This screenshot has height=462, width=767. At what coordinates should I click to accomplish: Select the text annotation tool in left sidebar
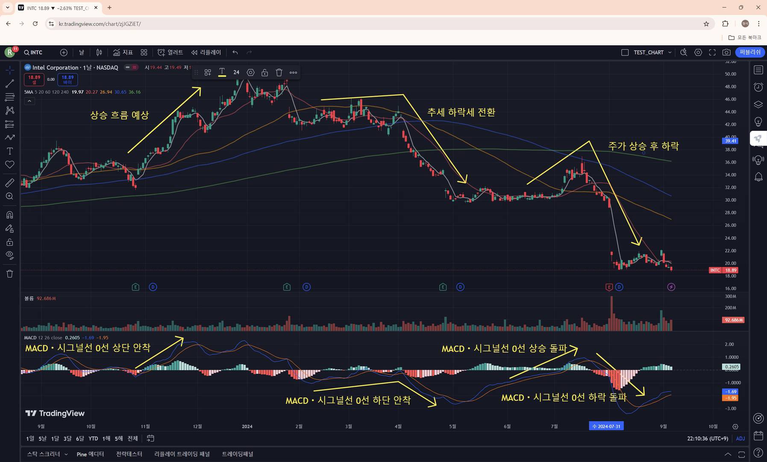[x=9, y=151]
